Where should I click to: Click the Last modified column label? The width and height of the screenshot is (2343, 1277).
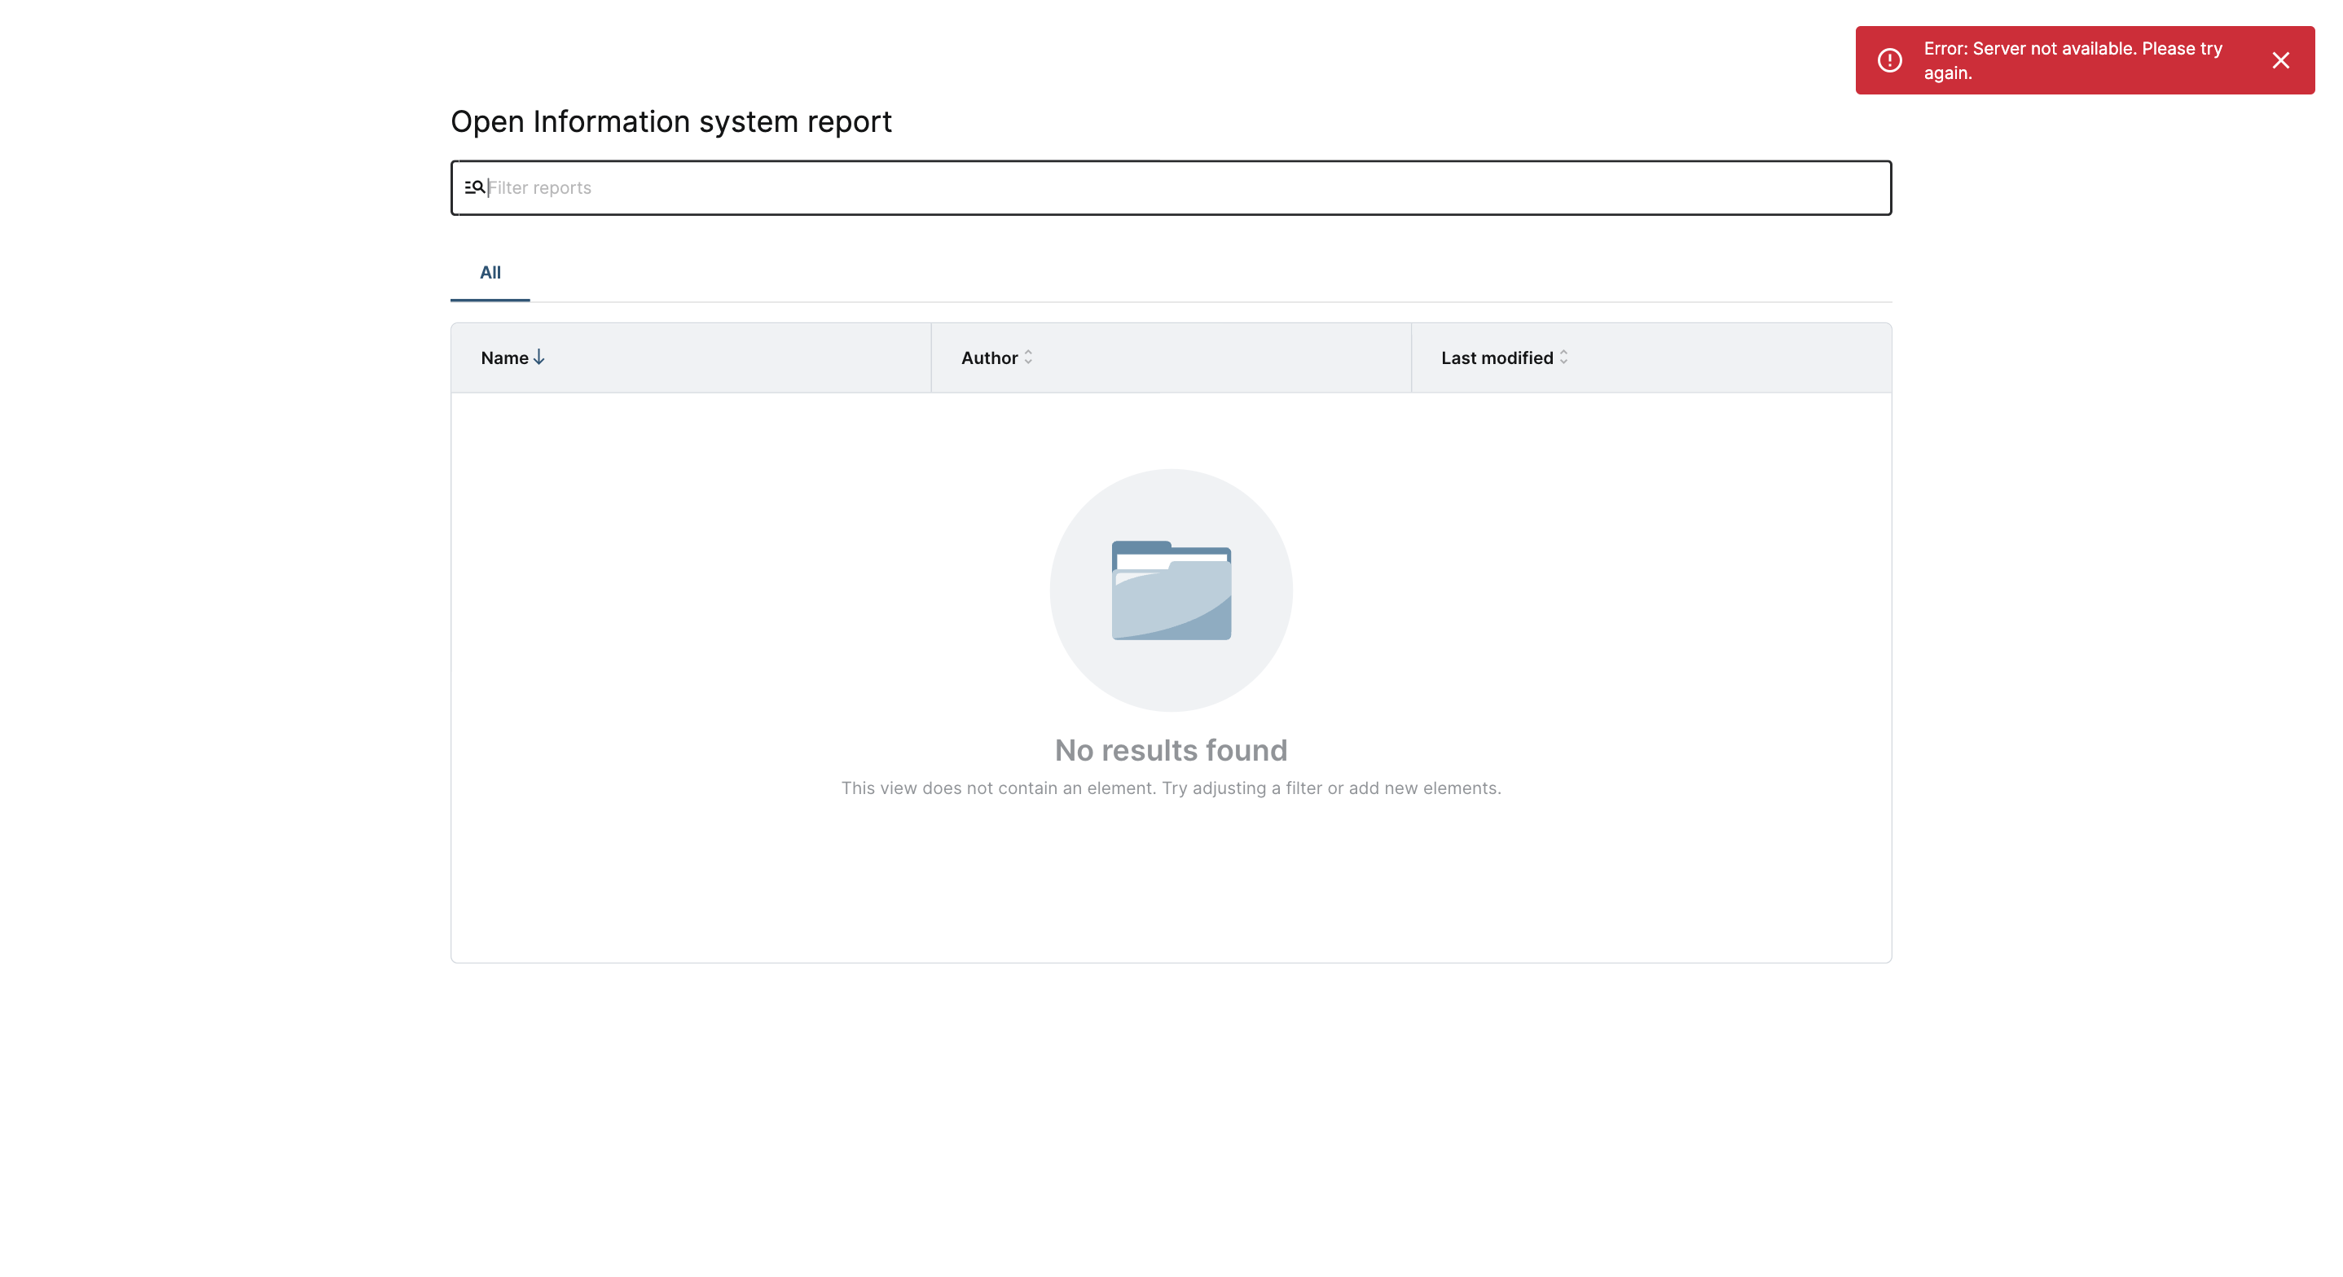[1497, 358]
